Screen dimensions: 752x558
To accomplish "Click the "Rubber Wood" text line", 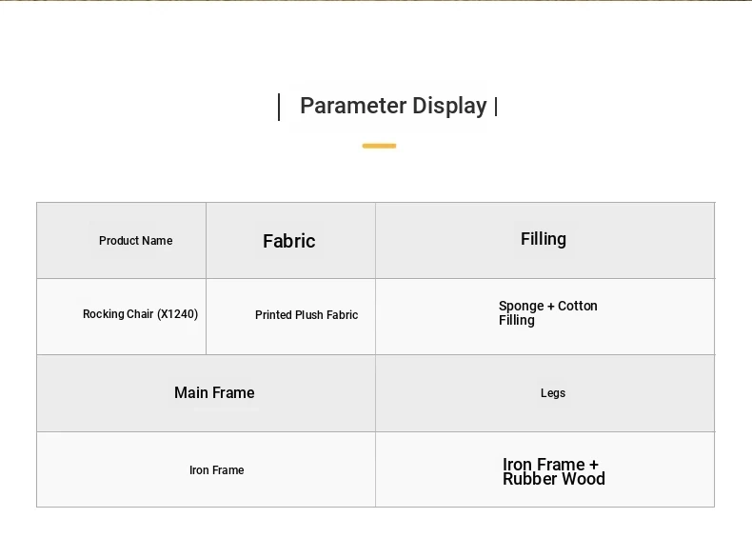I will pos(554,479).
